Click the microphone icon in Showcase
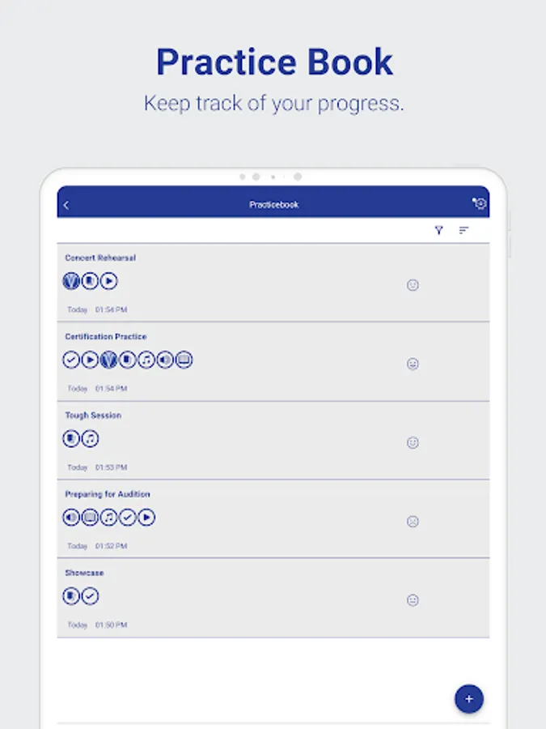The height and width of the screenshot is (729, 546). (71, 596)
